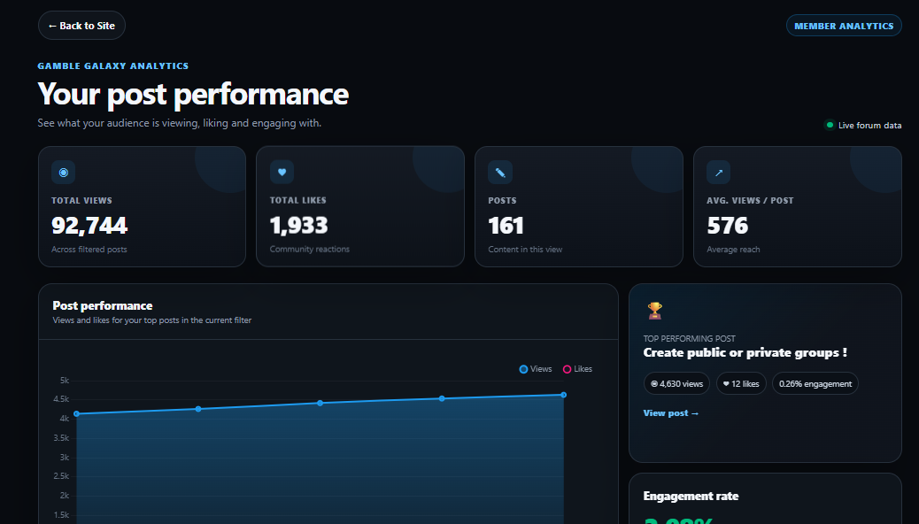Click the 0.26% engagement pill

[x=815, y=384]
